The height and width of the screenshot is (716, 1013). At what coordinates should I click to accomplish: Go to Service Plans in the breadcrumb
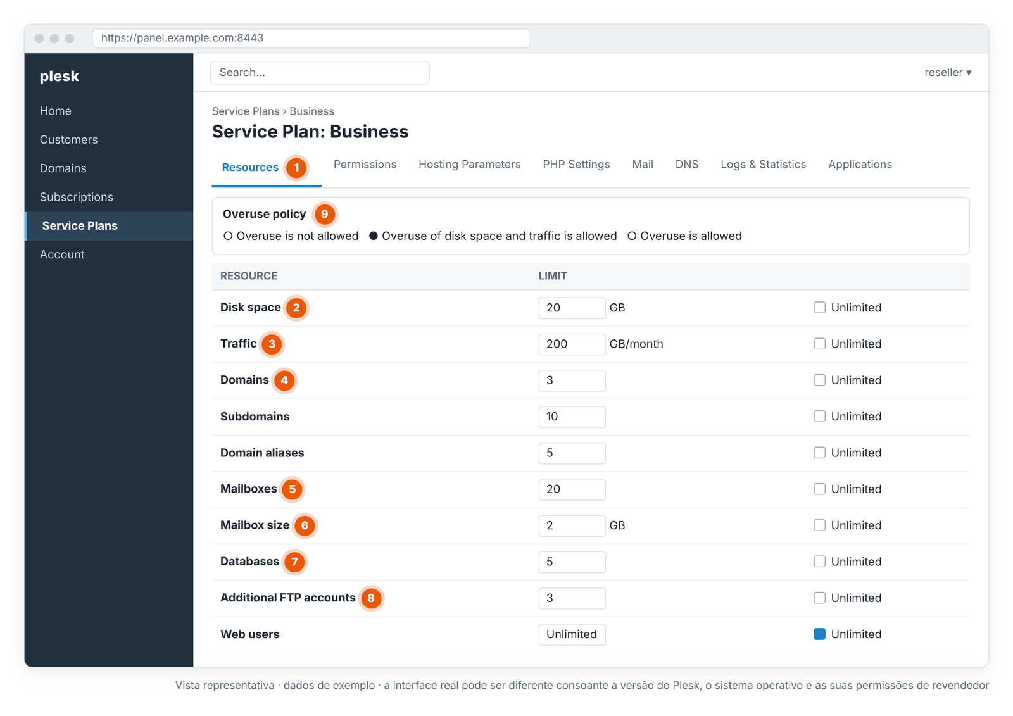tap(246, 111)
